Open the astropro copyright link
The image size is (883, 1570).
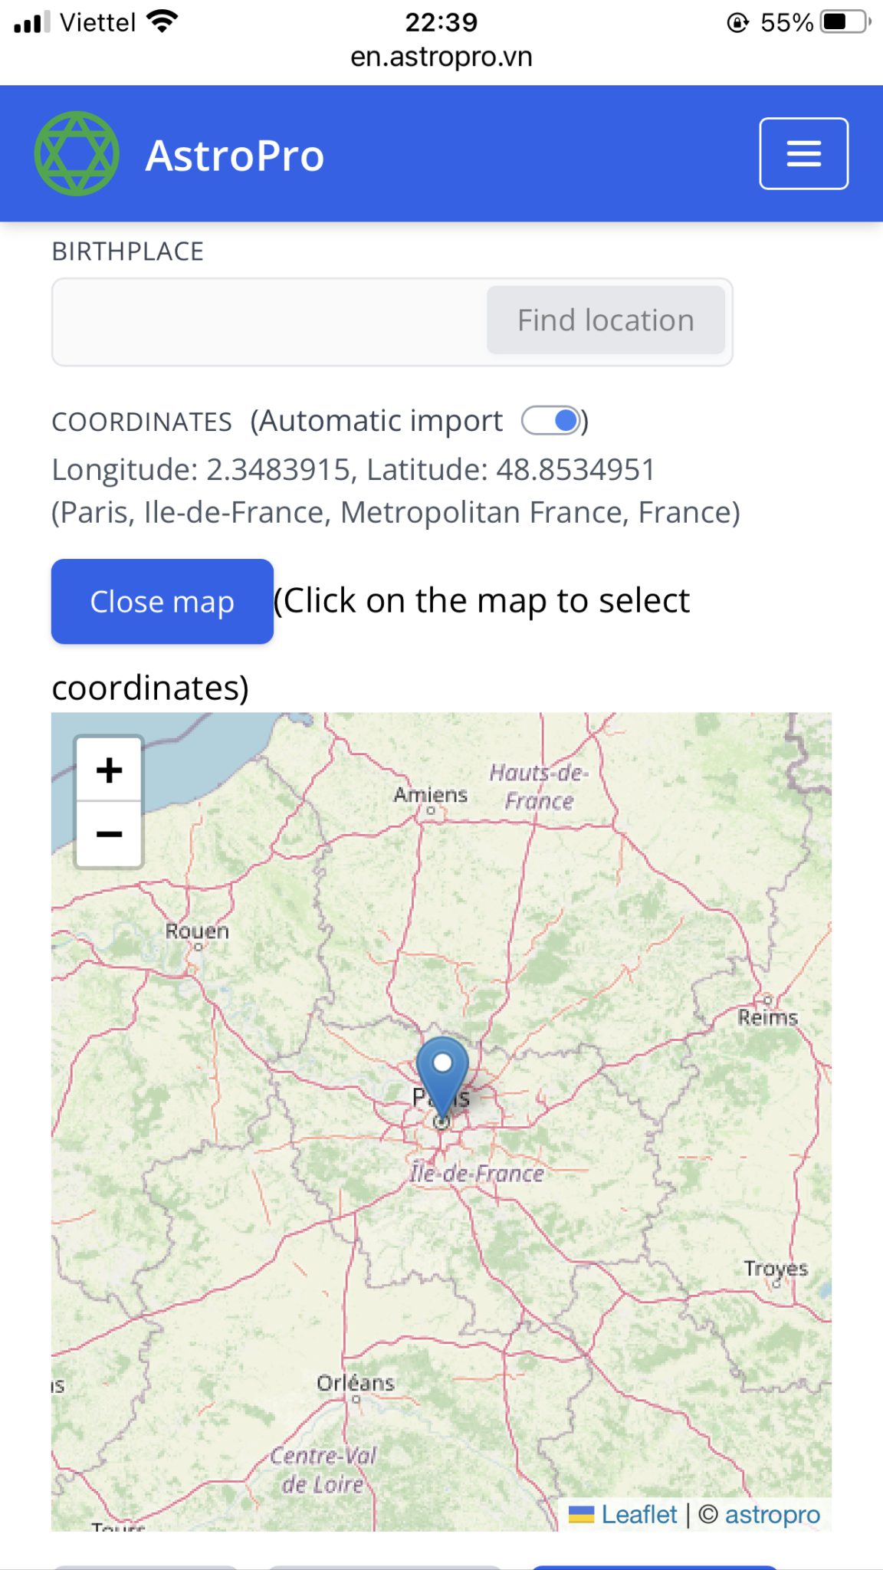(772, 1515)
